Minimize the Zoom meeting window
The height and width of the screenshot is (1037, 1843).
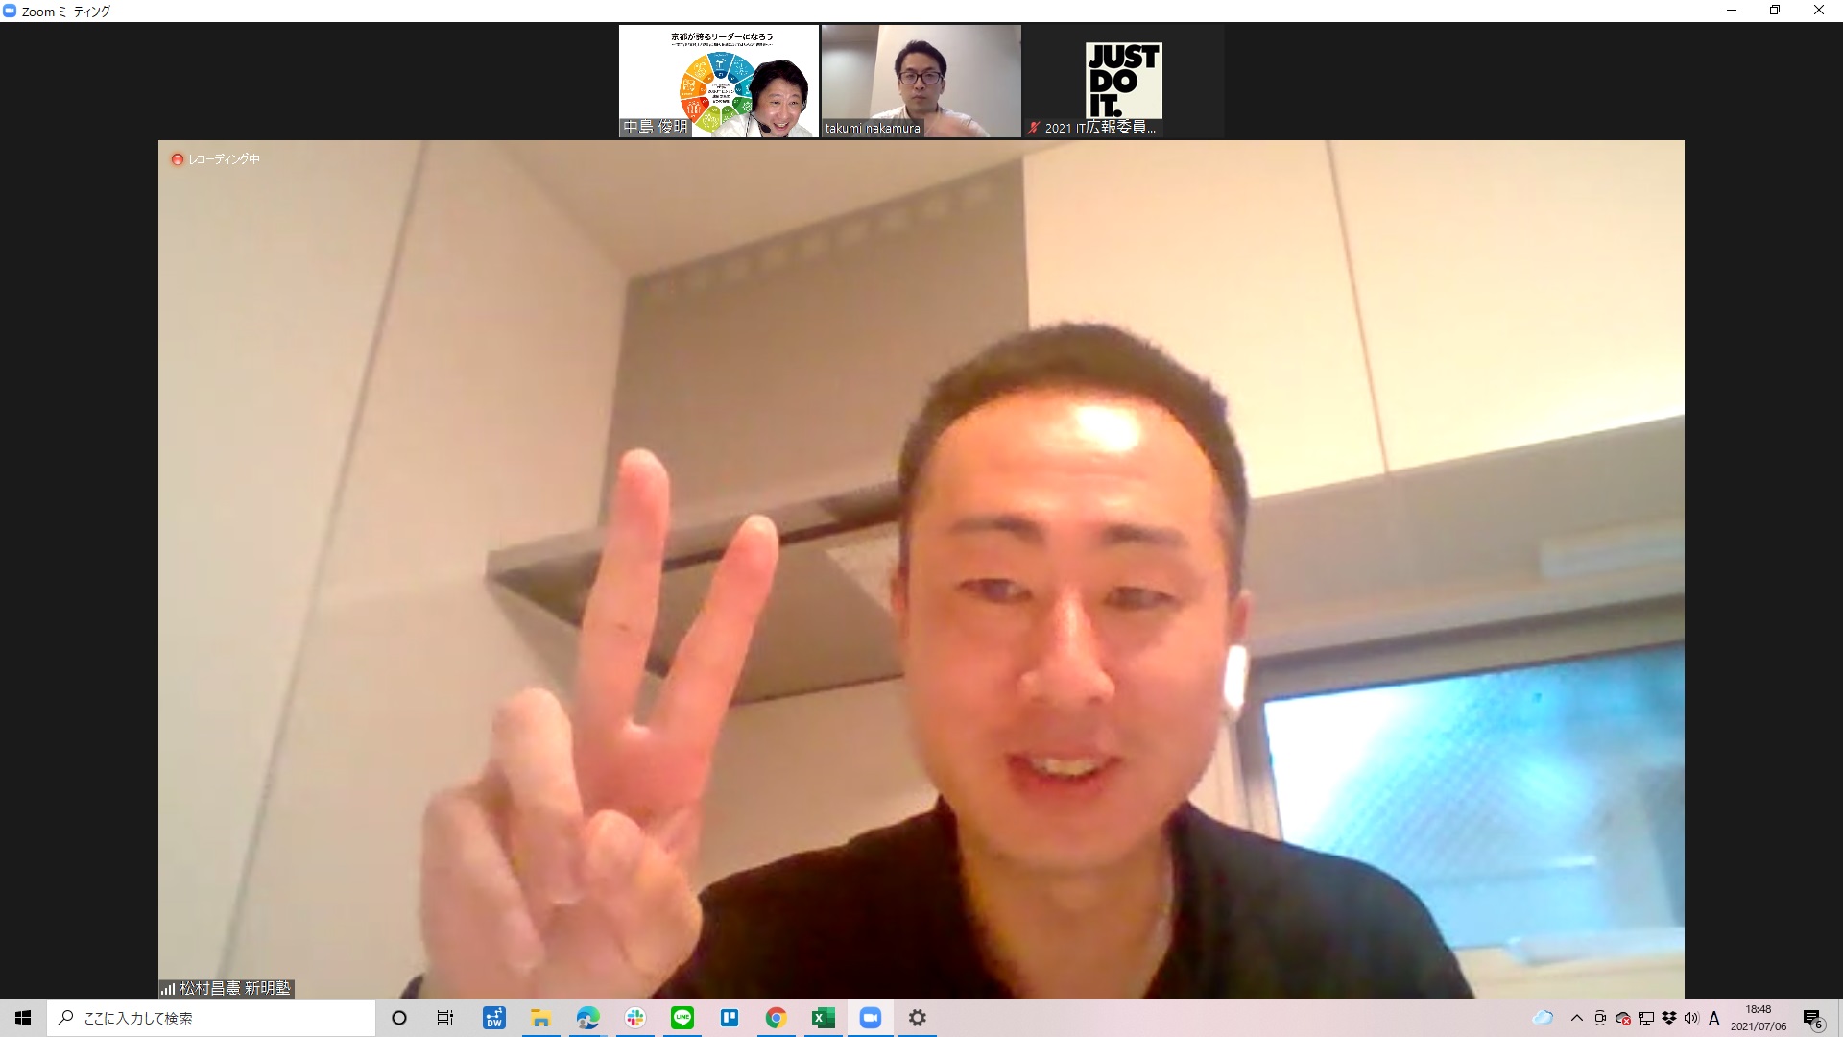tap(1732, 11)
